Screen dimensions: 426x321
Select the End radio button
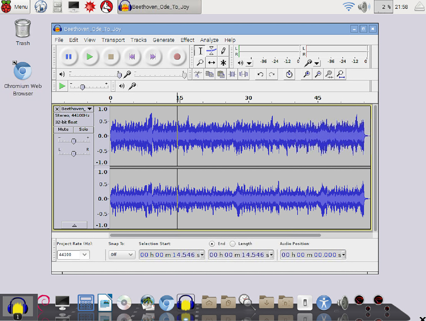click(x=212, y=244)
